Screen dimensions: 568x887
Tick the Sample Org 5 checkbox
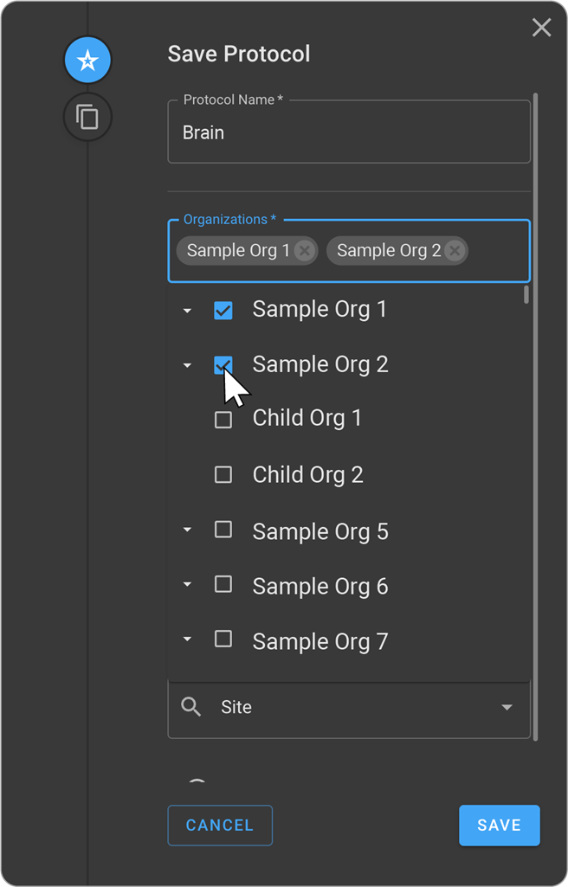tap(223, 530)
